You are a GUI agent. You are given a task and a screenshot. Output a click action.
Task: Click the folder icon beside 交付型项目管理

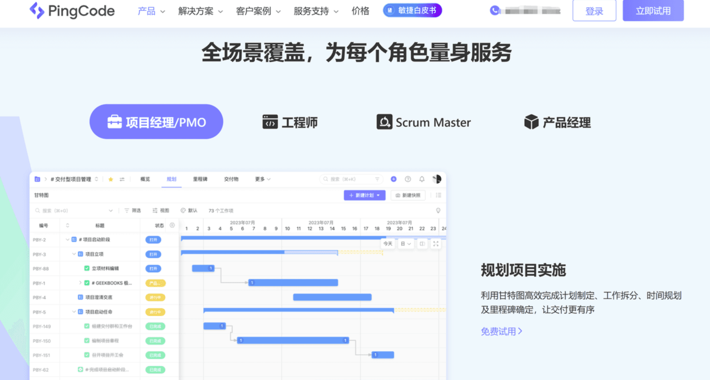pos(38,179)
